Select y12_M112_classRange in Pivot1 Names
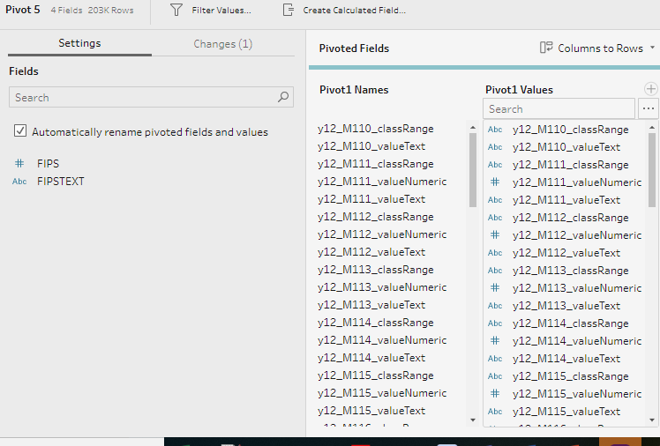Image resolution: width=660 pixels, height=446 pixels. tap(376, 217)
